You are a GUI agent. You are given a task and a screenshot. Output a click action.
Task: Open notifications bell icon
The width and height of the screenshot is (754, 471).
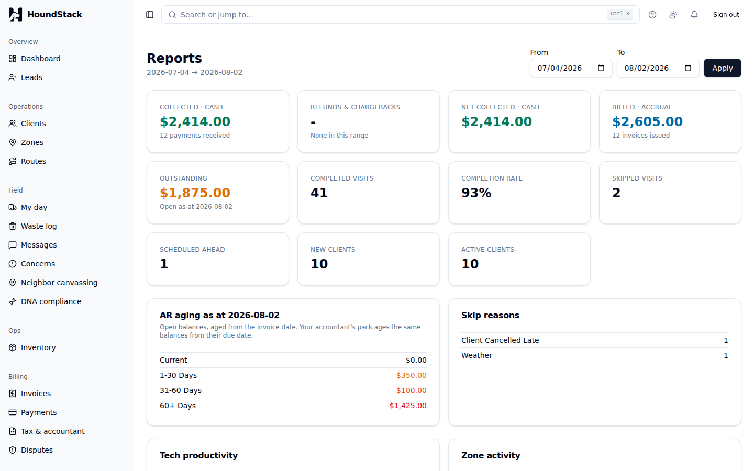[694, 15]
